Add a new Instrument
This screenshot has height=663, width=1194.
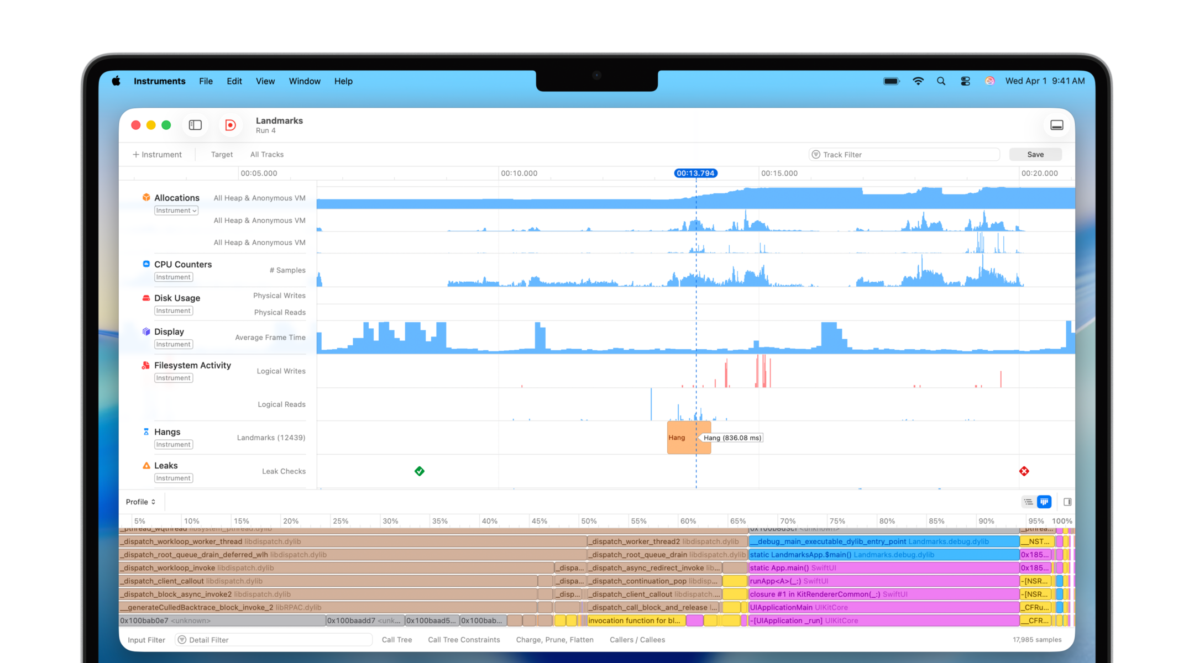click(x=157, y=155)
